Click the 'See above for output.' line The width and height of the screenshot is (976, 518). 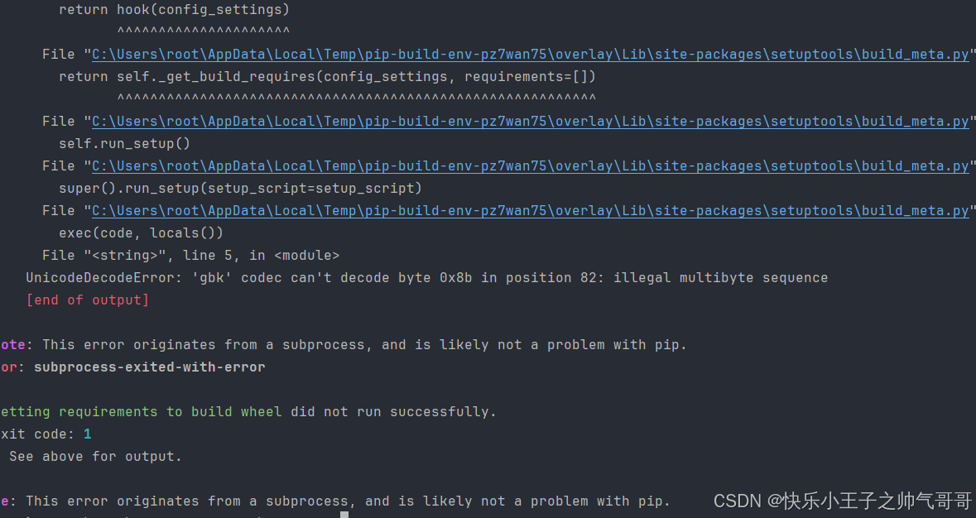(x=95, y=457)
